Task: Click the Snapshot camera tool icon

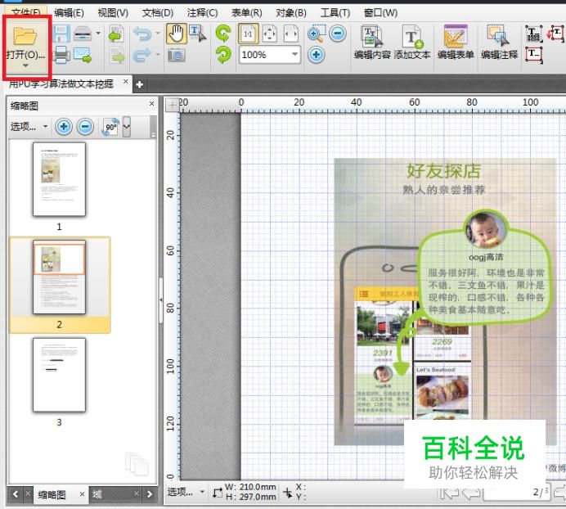Action: point(176,56)
